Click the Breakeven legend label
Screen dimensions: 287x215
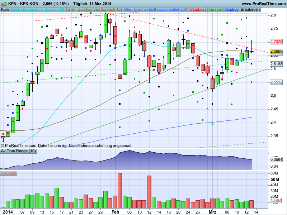pos(250,10)
